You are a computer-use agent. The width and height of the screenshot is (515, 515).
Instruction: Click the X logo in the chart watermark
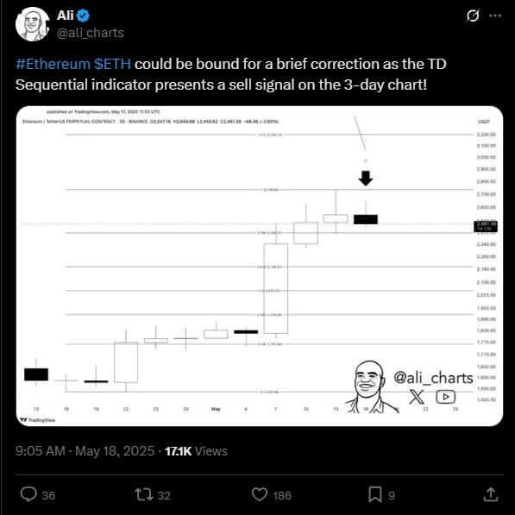pyautogui.click(x=417, y=397)
